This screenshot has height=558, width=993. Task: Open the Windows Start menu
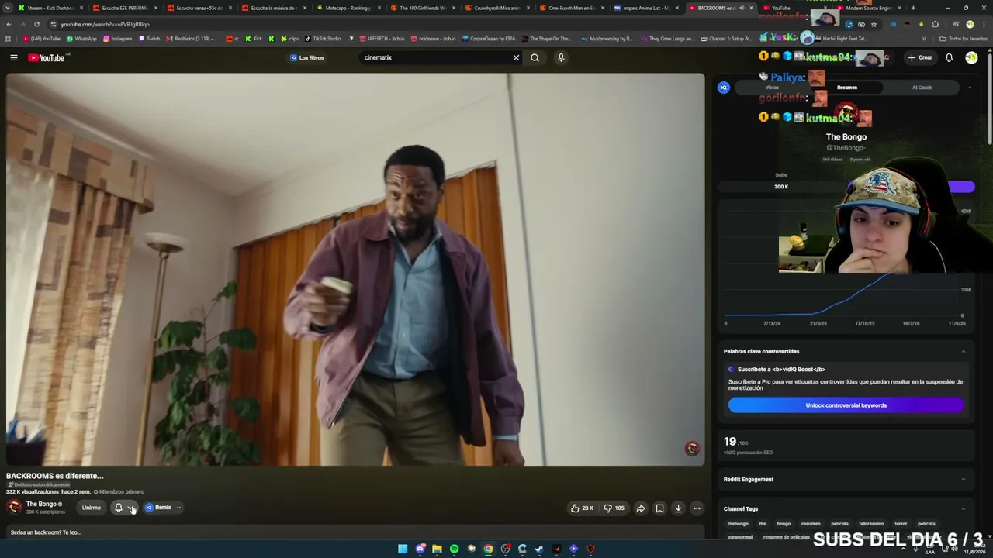click(403, 549)
